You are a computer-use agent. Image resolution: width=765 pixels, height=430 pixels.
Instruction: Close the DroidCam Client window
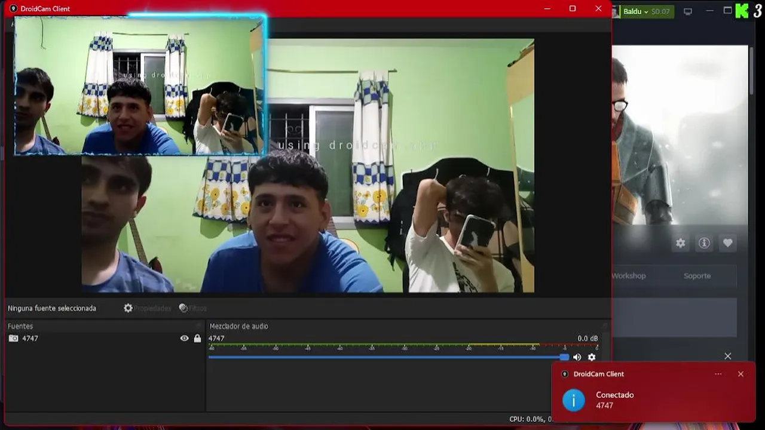(x=598, y=8)
